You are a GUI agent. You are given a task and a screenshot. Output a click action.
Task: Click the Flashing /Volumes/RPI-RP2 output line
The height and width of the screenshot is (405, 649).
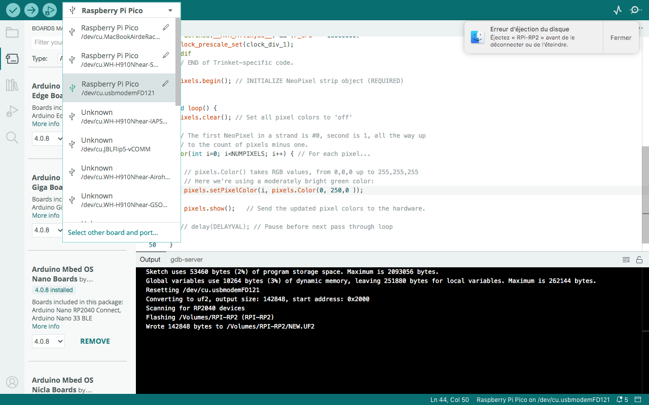pyautogui.click(x=210, y=317)
